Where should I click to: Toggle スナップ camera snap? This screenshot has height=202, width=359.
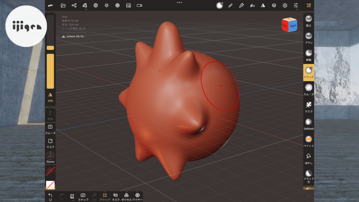[x=83, y=197]
